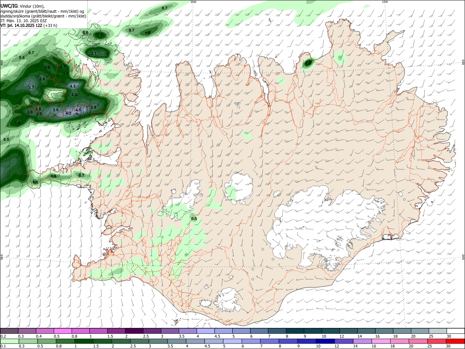Click the 'slydda/snjókoma' legend description line
Viewport: 465px width, 349px height.
pos(43,16)
